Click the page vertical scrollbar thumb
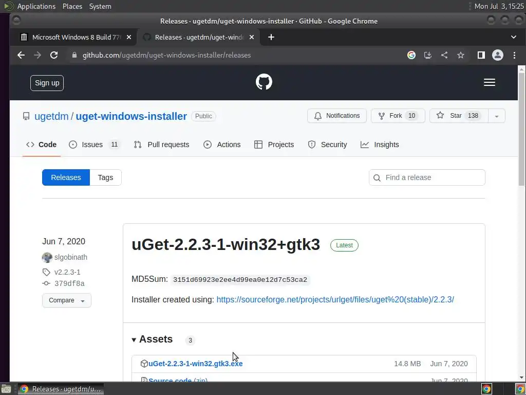The height and width of the screenshot is (395, 526). point(521,129)
